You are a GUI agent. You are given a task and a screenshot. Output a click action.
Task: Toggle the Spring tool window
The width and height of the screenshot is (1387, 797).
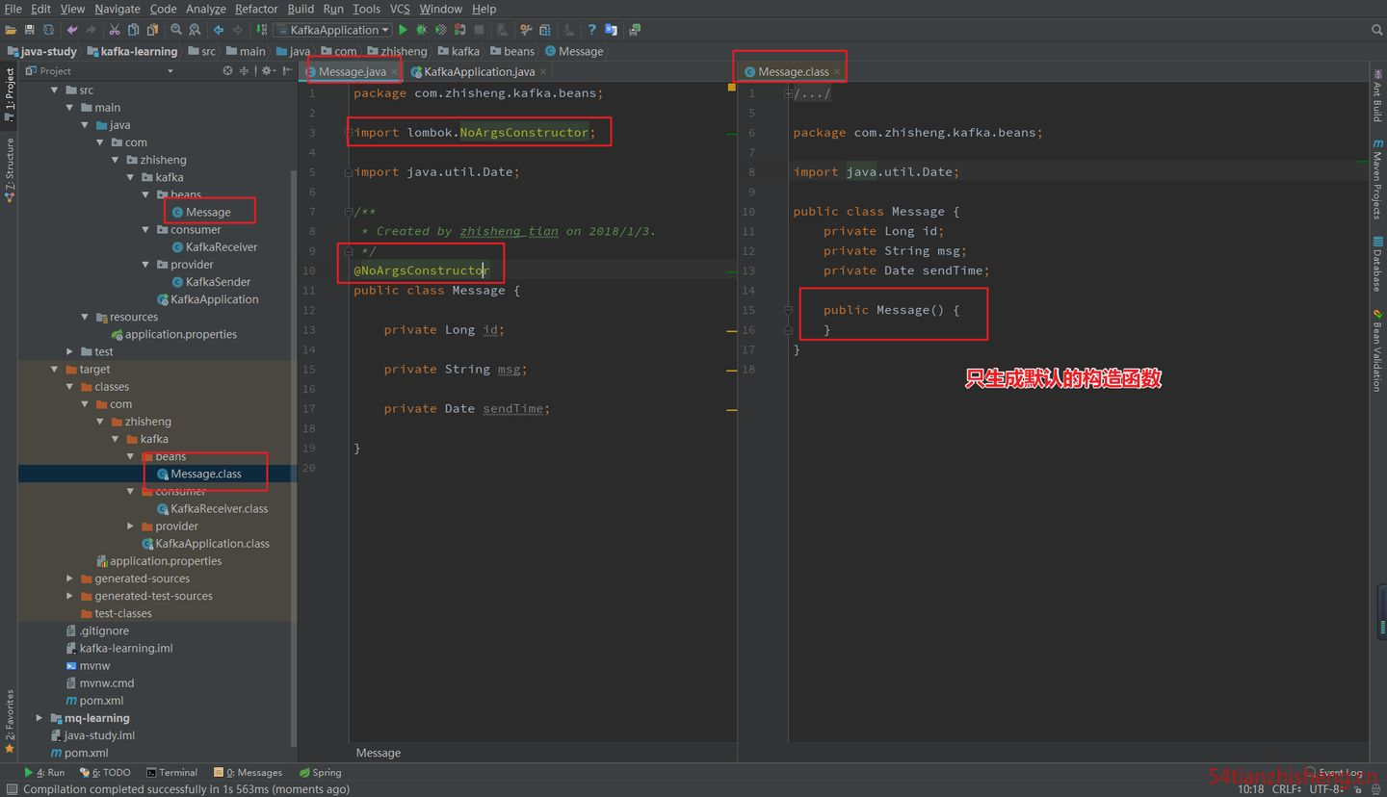click(320, 772)
